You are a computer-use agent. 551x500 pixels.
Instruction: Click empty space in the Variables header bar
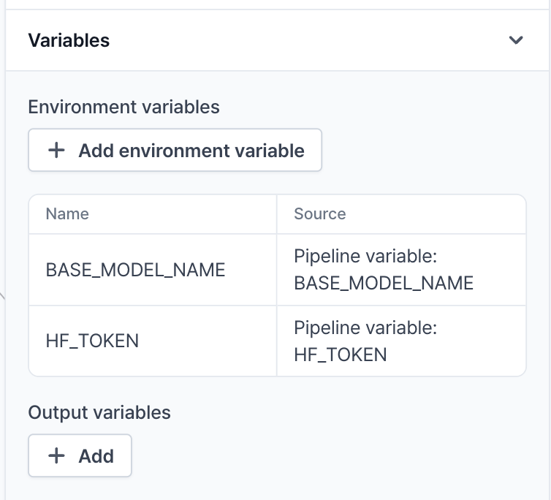(307, 40)
